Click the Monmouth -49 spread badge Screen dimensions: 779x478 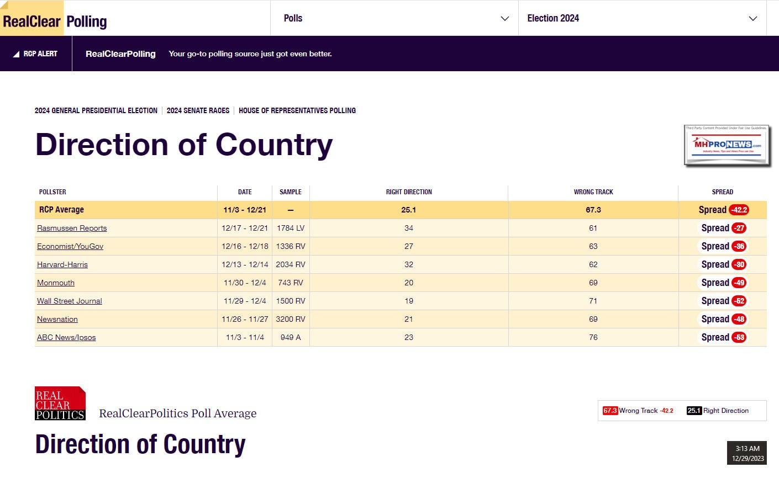739,283
